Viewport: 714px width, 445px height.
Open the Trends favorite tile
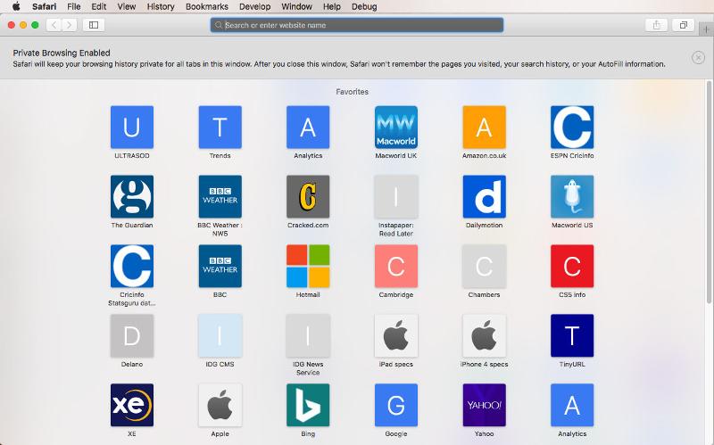pyautogui.click(x=220, y=127)
